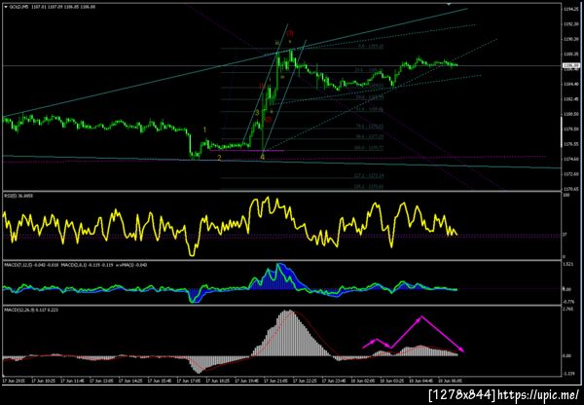
Task: Select the RSI 37 level axis label
Action: click(565, 235)
